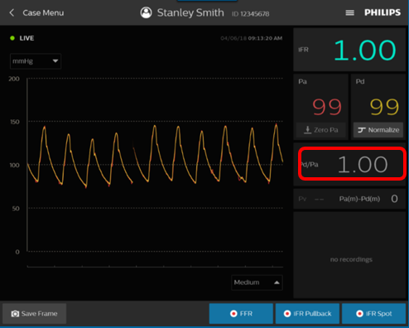The height and width of the screenshot is (328, 409).
Task: Click the 0 label on pressure axis
Action: tap(17, 252)
